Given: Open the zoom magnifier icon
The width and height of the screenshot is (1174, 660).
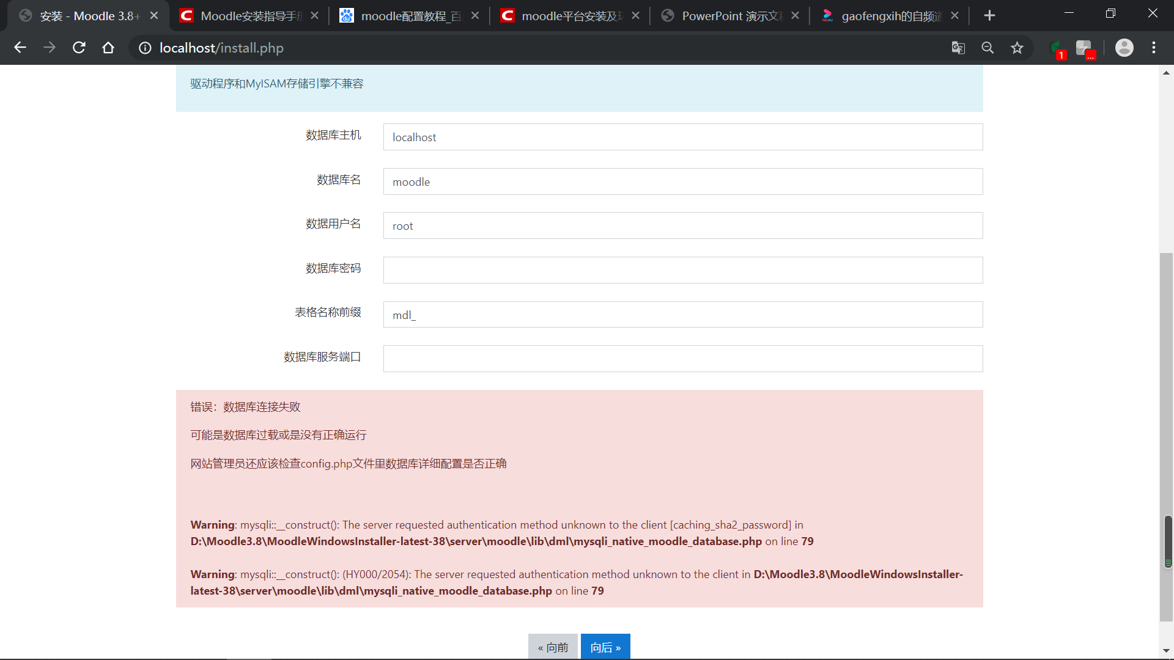Looking at the screenshot, I should 988,48.
